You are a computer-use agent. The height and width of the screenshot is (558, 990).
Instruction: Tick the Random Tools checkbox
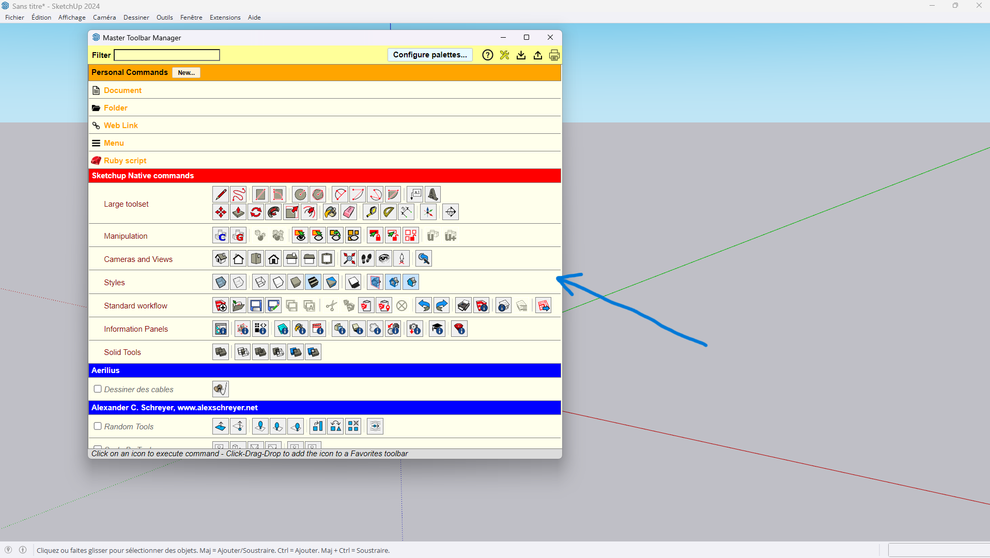click(x=98, y=426)
